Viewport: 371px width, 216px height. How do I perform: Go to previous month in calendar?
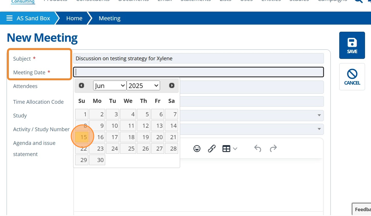pos(81,85)
